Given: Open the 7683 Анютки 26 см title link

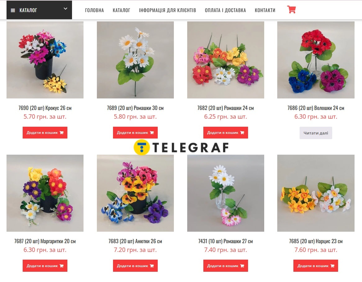Looking at the screenshot, I should (x=135, y=241).
